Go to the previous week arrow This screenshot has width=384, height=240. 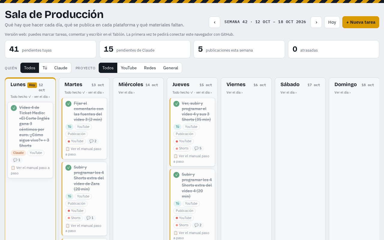(x=214, y=22)
